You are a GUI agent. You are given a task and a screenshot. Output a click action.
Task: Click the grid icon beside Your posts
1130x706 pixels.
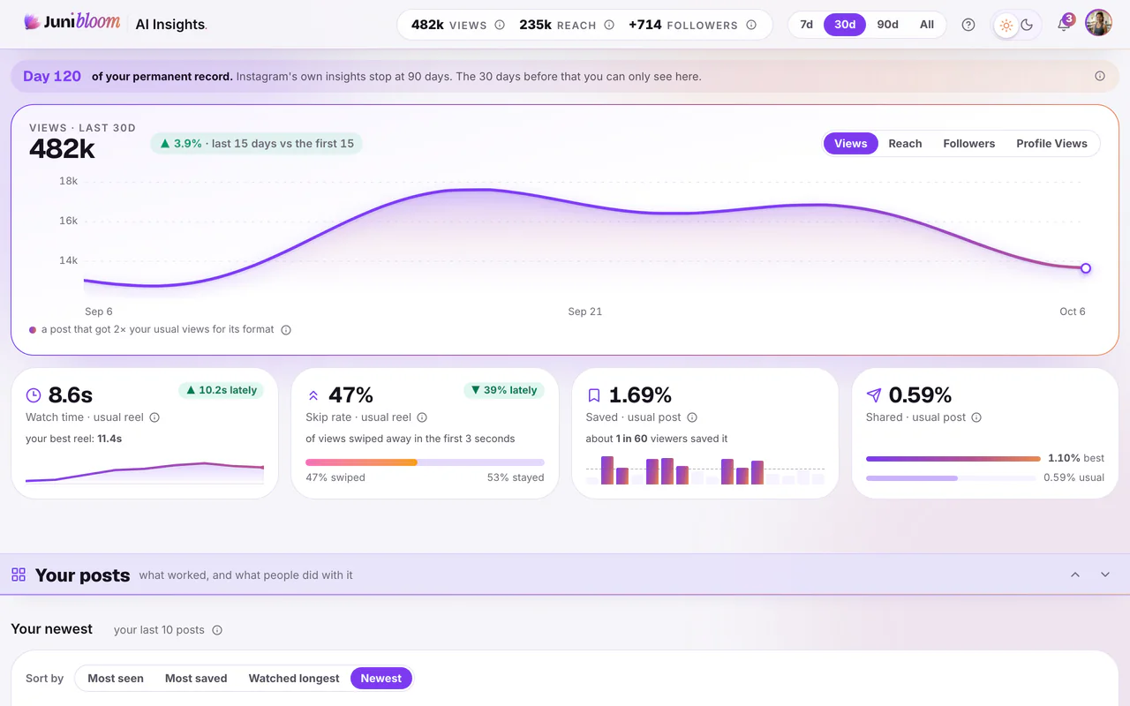19,575
